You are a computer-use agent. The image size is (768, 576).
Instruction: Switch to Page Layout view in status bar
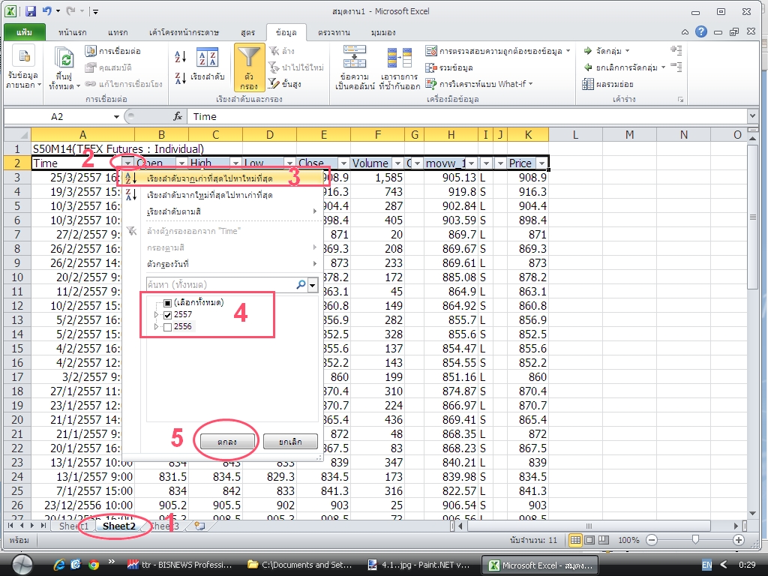coord(589,540)
